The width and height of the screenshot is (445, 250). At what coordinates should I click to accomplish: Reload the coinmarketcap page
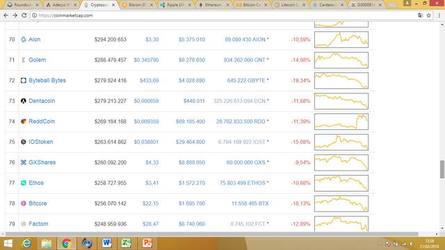[24, 15]
